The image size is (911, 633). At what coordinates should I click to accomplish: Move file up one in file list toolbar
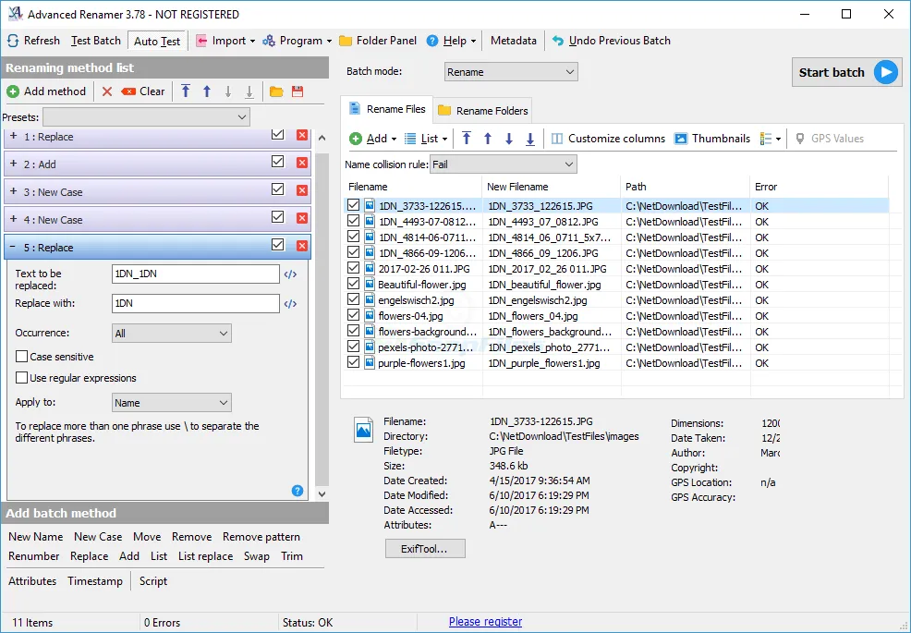point(488,139)
